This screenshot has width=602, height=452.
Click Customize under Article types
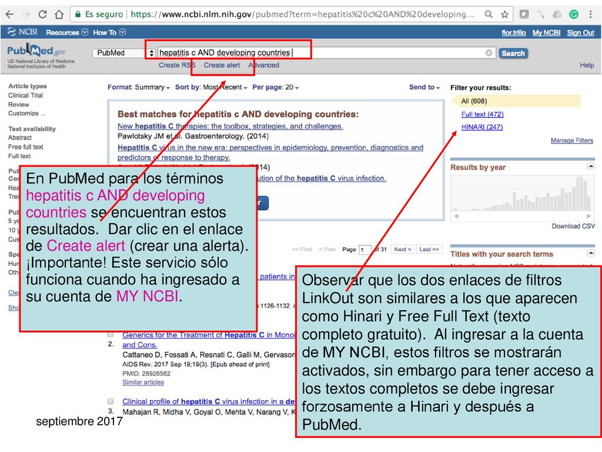tap(26, 114)
